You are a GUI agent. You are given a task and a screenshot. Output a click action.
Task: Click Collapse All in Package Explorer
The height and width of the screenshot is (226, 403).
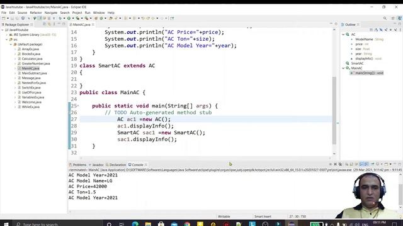click(45, 24)
